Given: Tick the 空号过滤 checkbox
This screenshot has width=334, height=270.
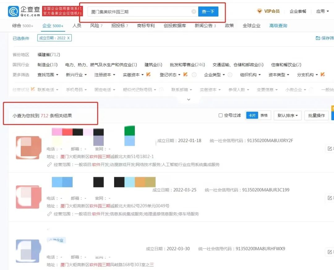Looking at the screenshot, I should tap(221, 115).
